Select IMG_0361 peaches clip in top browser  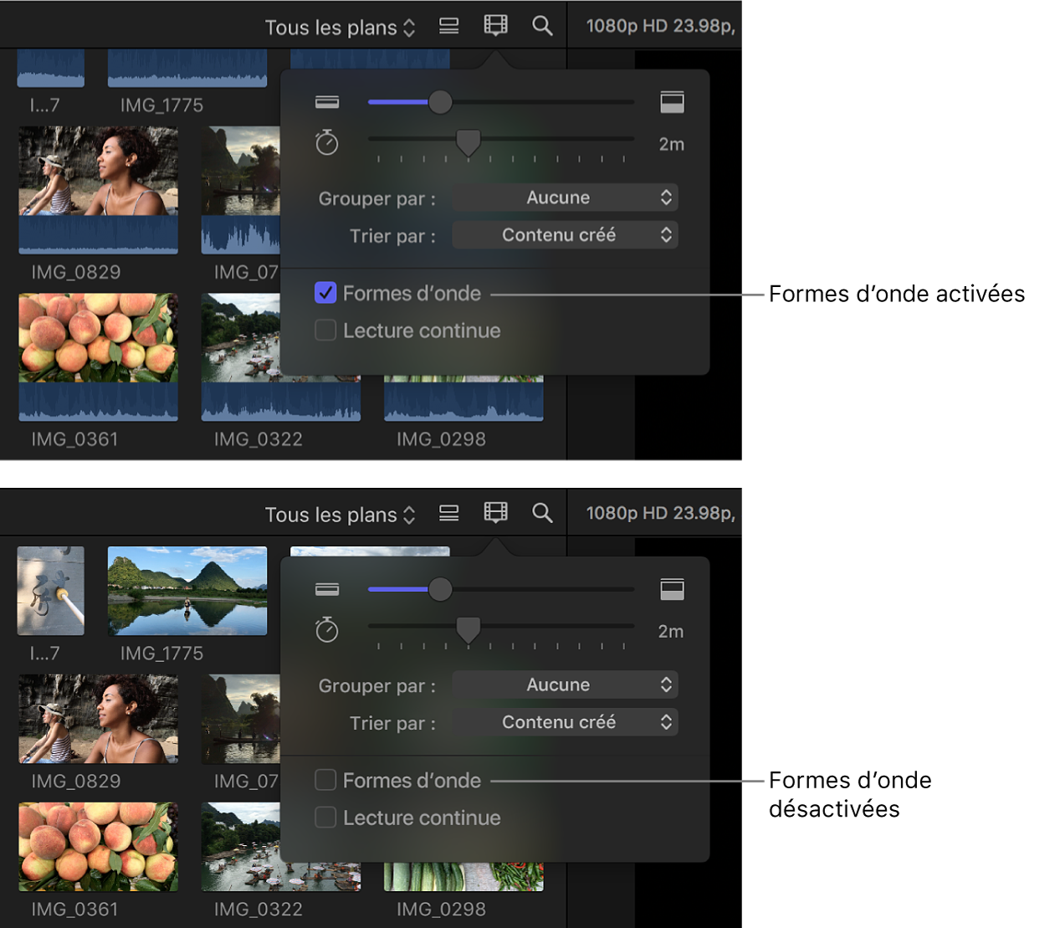tap(99, 356)
